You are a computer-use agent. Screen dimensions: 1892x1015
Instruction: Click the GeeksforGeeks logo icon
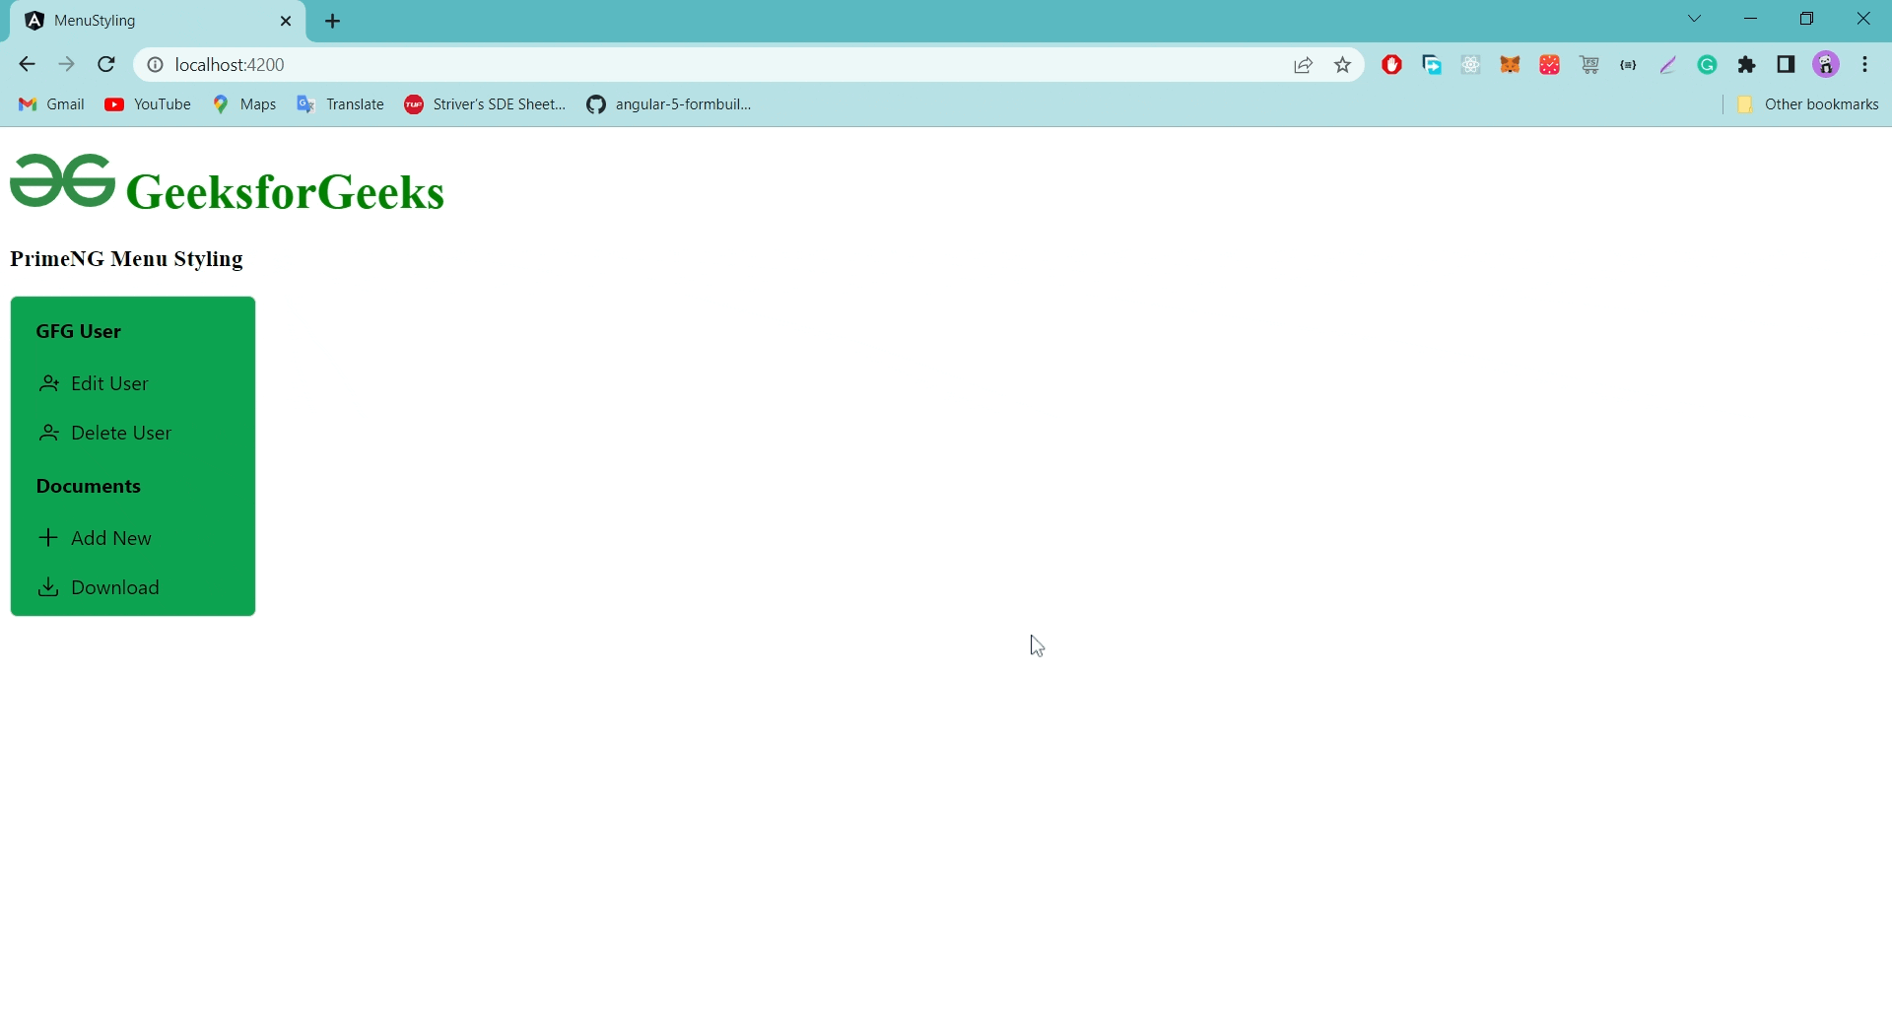(60, 181)
